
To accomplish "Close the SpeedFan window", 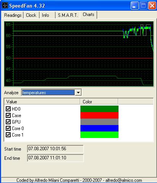I will point(152,6).
